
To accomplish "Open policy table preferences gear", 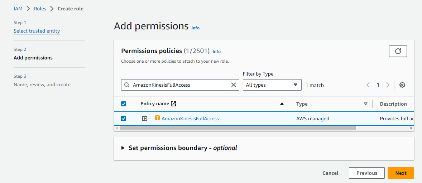I will pyautogui.click(x=402, y=85).
